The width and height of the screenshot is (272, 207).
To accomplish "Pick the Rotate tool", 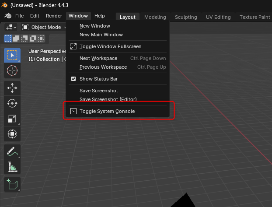I will click(12, 103).
